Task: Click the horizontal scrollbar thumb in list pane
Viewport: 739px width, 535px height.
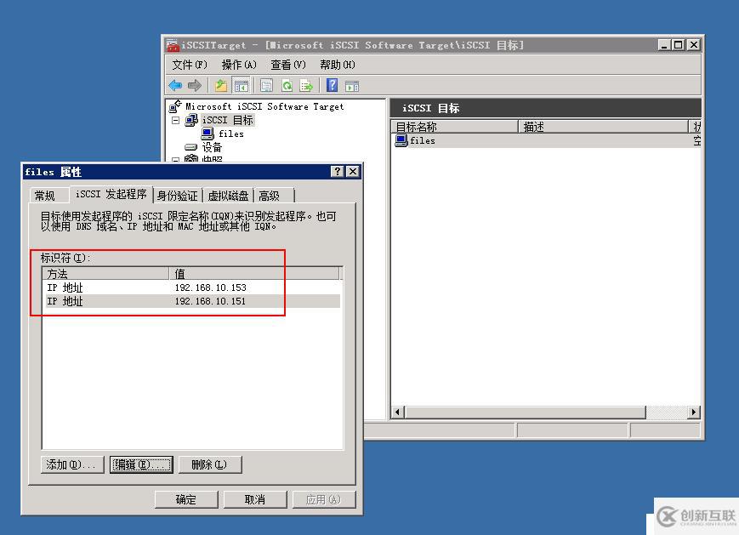Action: tap(525, 413)
